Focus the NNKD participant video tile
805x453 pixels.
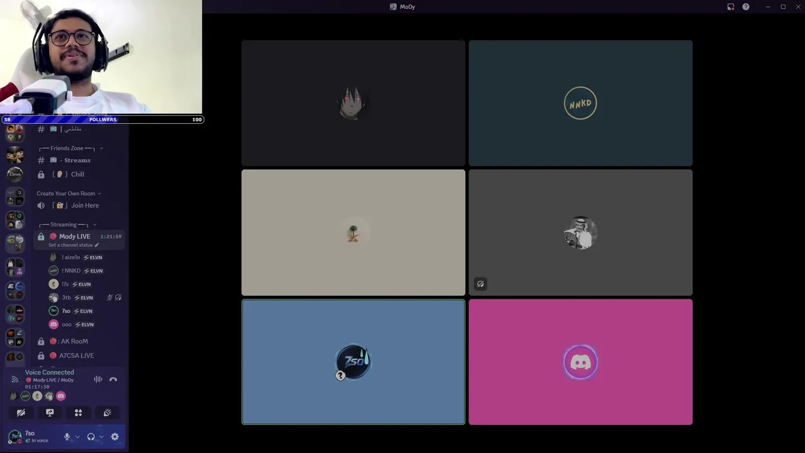pyautogui.click(x=580, y=103)
